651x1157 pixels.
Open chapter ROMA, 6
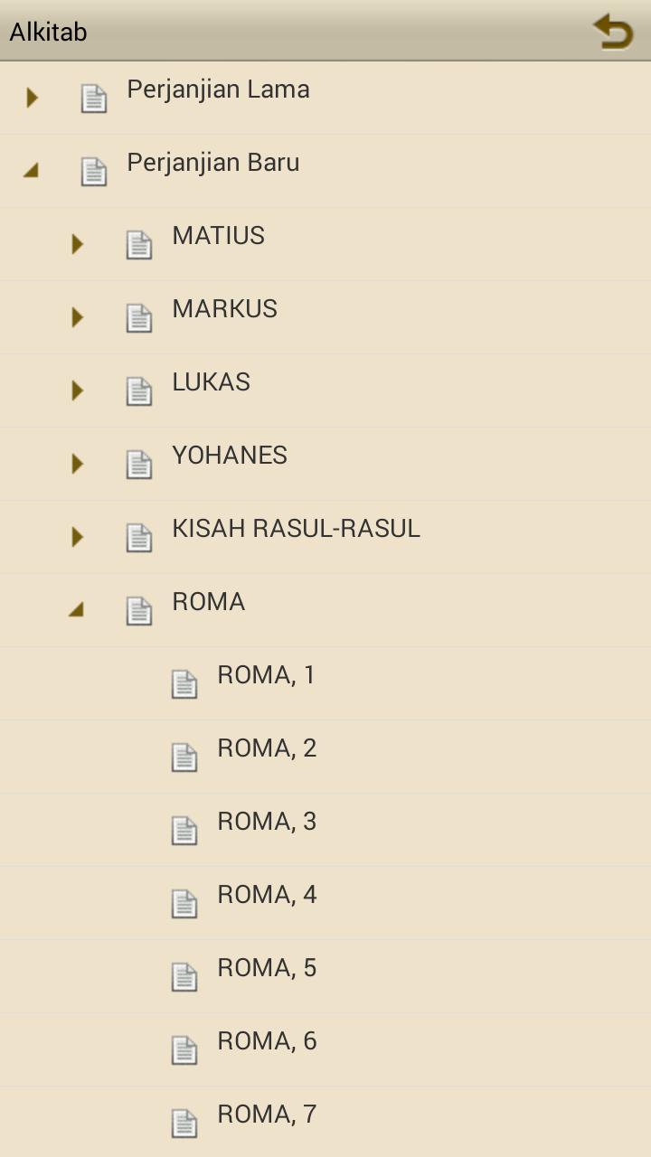[x=267, y=1041]
